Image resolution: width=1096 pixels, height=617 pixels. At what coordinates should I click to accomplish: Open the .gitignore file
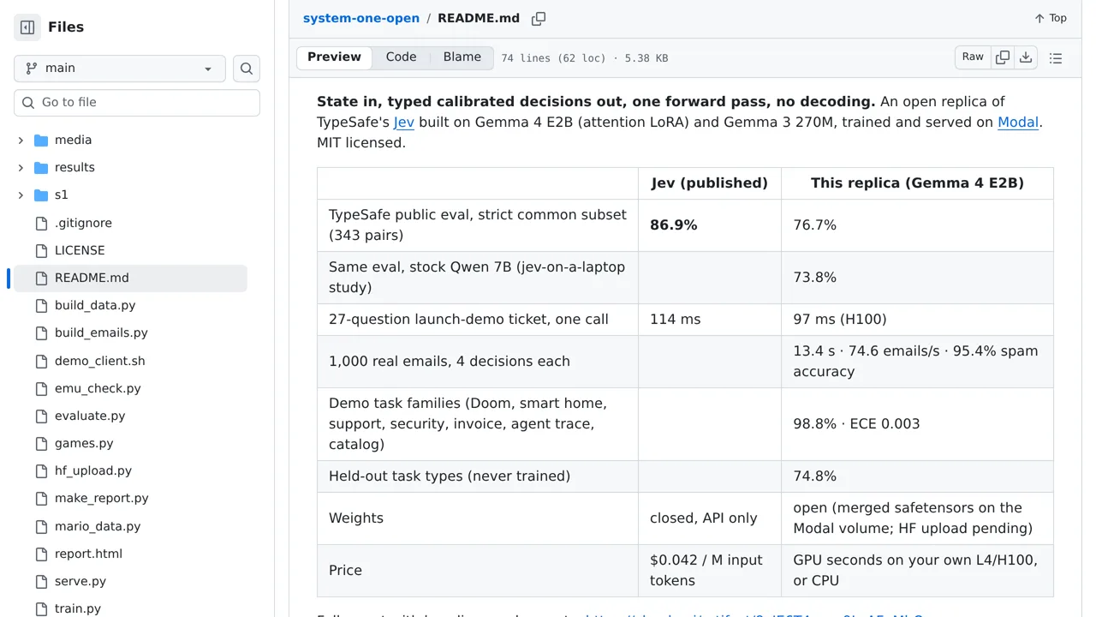click(x=83, y=223)
